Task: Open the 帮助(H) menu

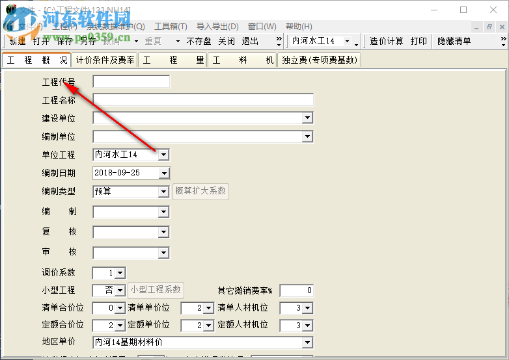Action: click(x=299, y=26)
